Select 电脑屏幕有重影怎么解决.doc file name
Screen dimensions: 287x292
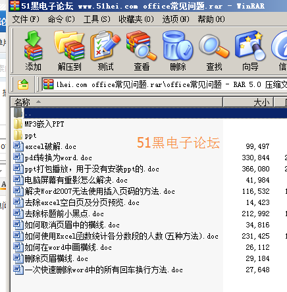[x=76, y=180]
